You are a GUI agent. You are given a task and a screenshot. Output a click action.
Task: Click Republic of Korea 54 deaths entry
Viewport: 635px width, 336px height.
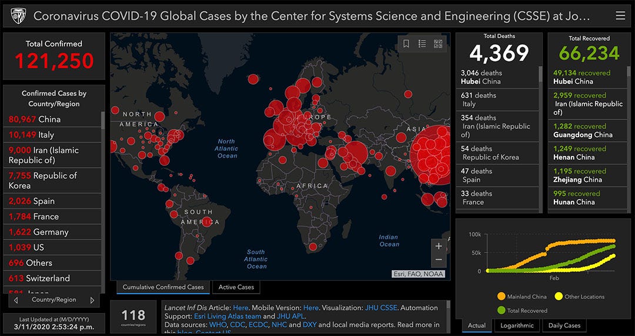click(x=497, y=153)
